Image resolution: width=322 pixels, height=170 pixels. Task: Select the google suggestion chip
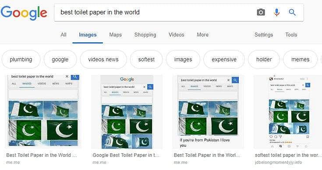(60, 59)
